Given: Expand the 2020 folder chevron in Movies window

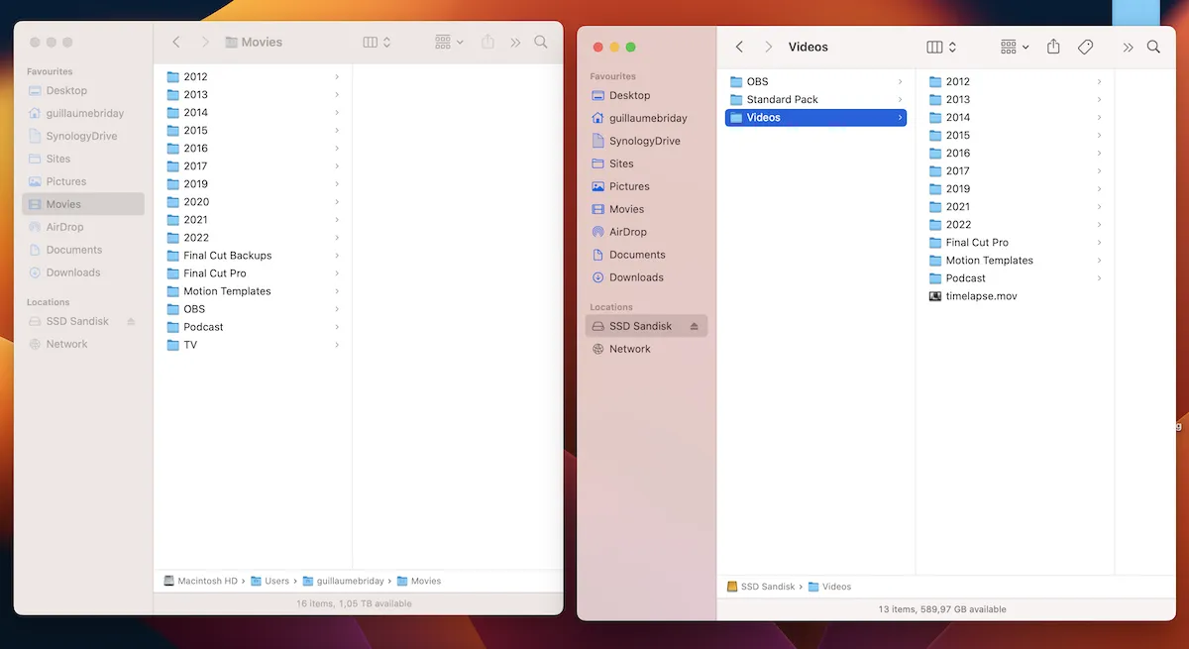Looking at the screenshot, I should pos(337,202).
